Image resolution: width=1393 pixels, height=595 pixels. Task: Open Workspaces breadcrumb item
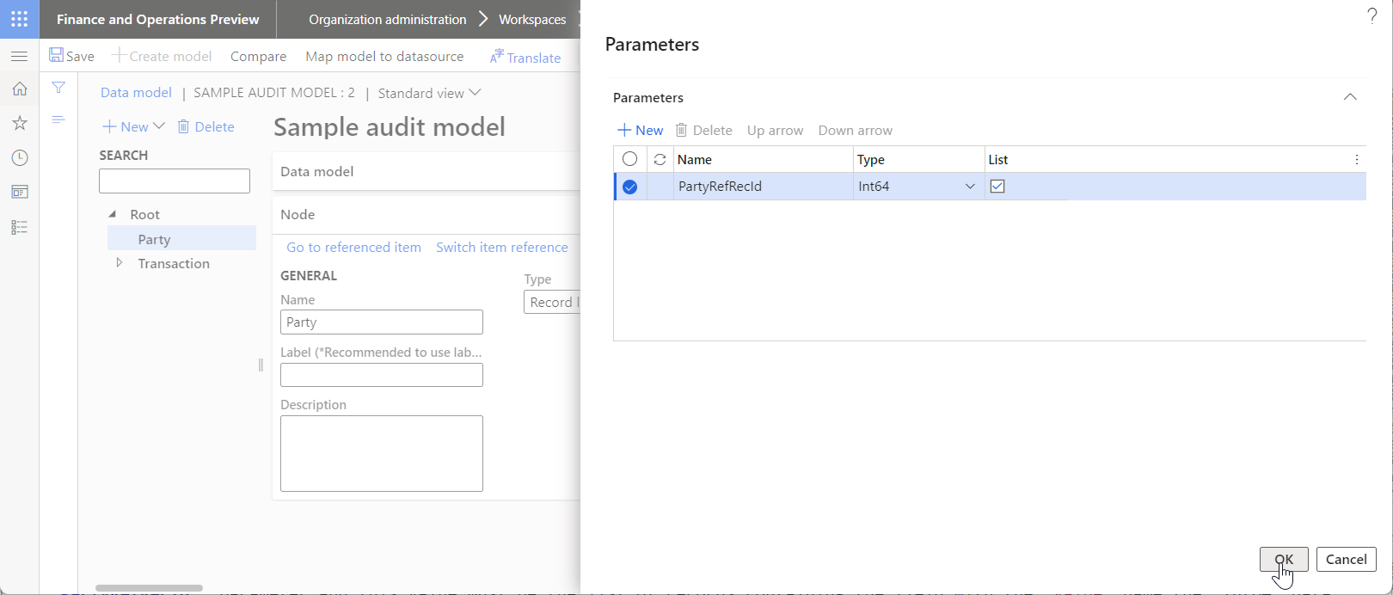pyautogui.click(x=532, y=19)
